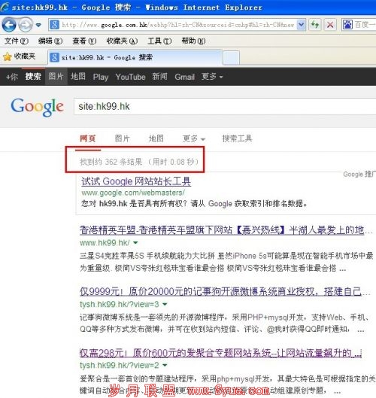
Task: Open YouTube from the Google bar
Action: point(130,77)
